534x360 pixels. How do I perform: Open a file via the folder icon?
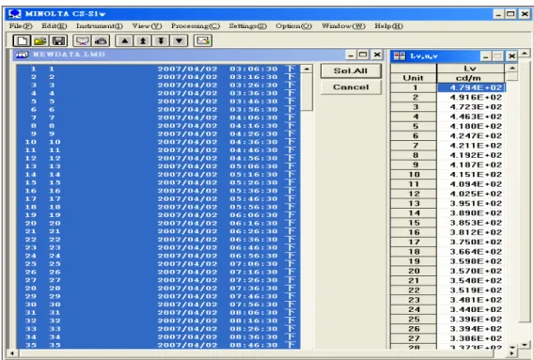pos(40,40)
